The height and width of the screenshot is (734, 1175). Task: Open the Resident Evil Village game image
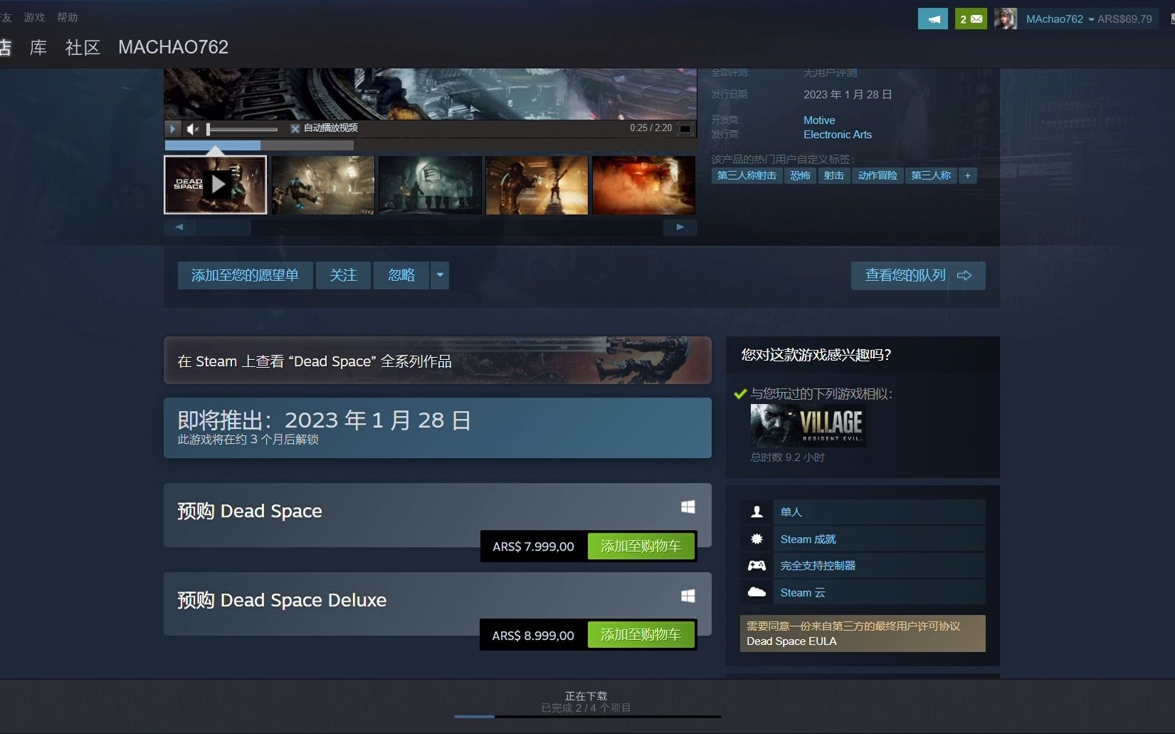click(808, 425)
